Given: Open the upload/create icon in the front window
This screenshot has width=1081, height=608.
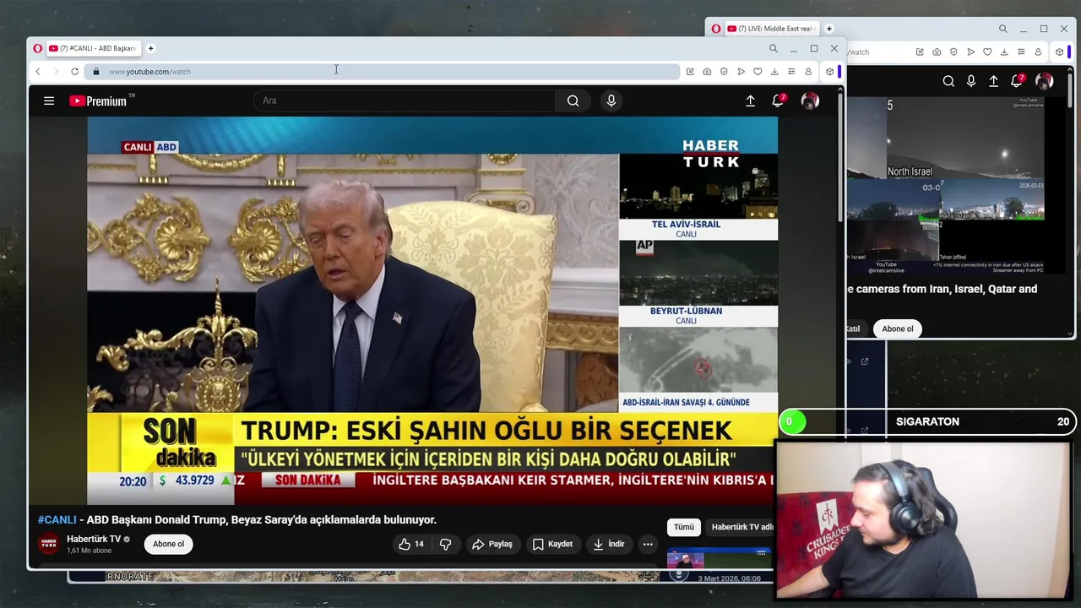Looking at the screenshot, I should coord(750,100).
